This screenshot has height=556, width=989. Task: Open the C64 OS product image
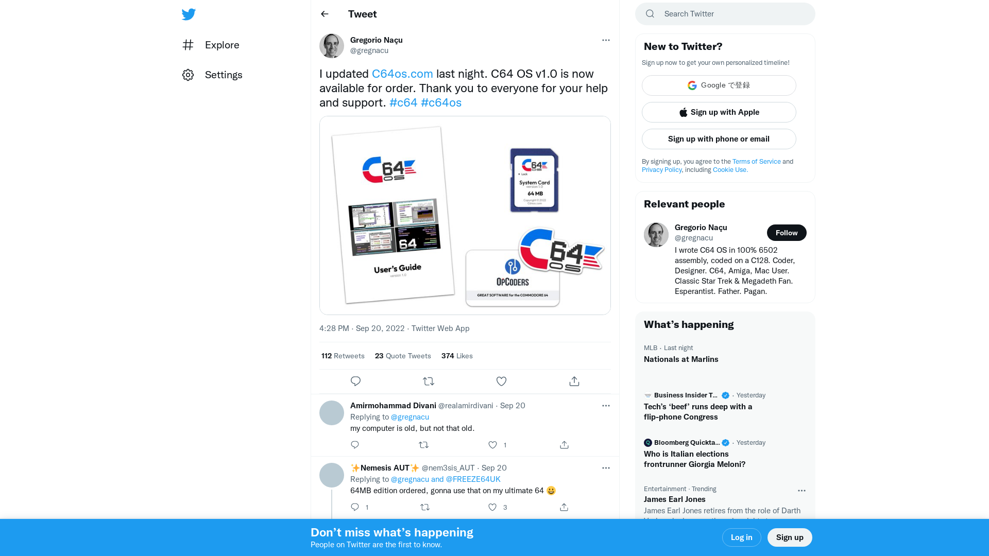[465, 215]
